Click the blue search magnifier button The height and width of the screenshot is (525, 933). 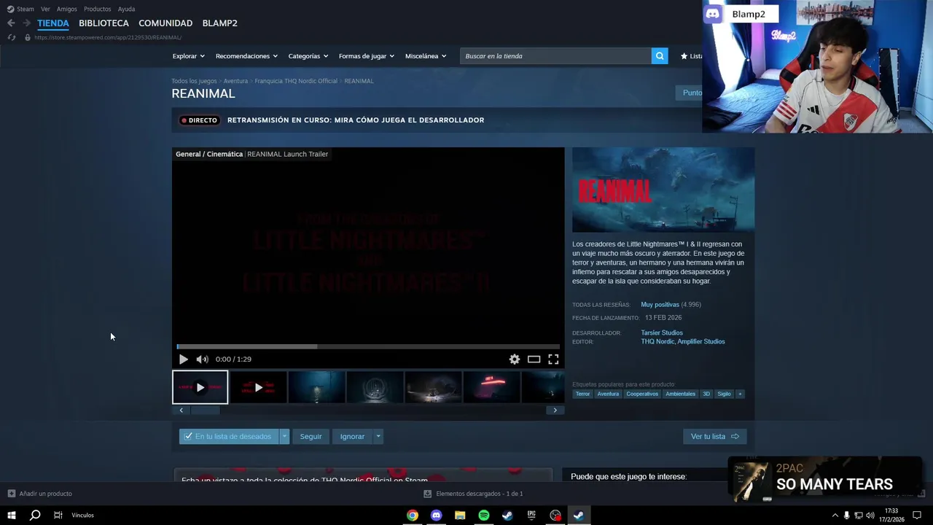point(660,56)
